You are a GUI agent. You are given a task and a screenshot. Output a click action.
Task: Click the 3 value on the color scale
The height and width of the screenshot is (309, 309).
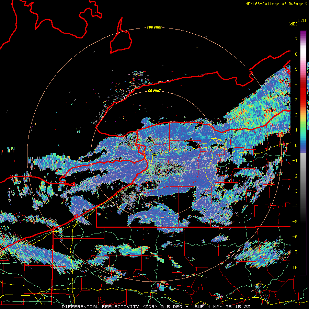[296, 100]
